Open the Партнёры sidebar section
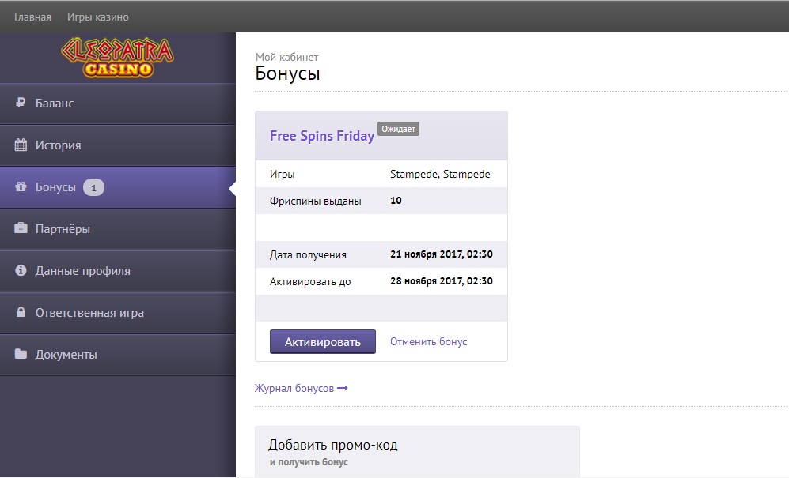The image size is (789, 478). 63,229
